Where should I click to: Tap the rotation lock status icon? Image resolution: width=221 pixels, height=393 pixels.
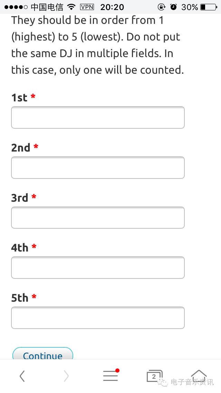[x=162, y=7]
